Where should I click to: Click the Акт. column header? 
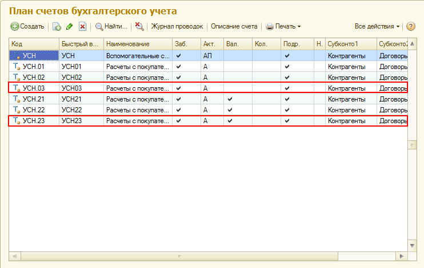pyautogui.click(x=212, y=44)
